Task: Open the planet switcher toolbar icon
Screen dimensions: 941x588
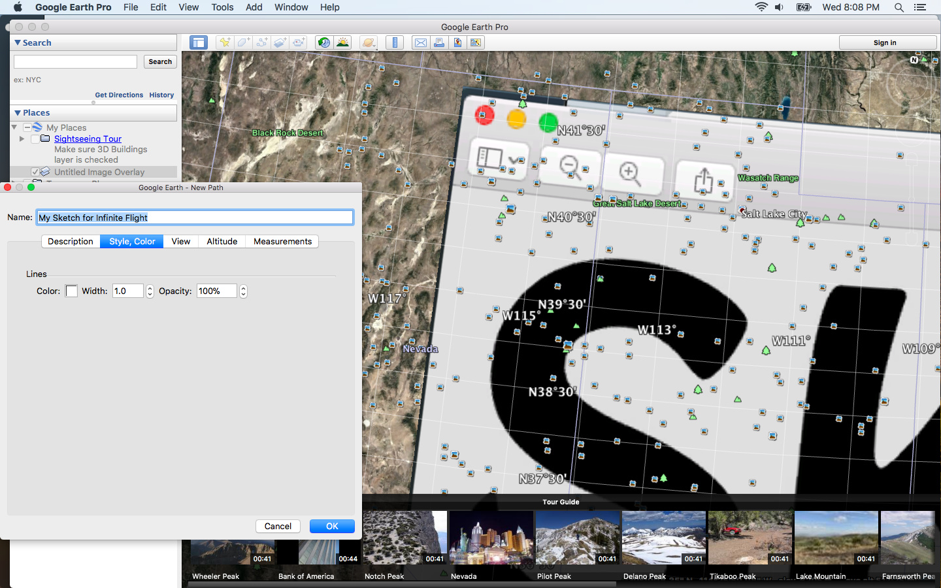Action: [x=369, y=42]
